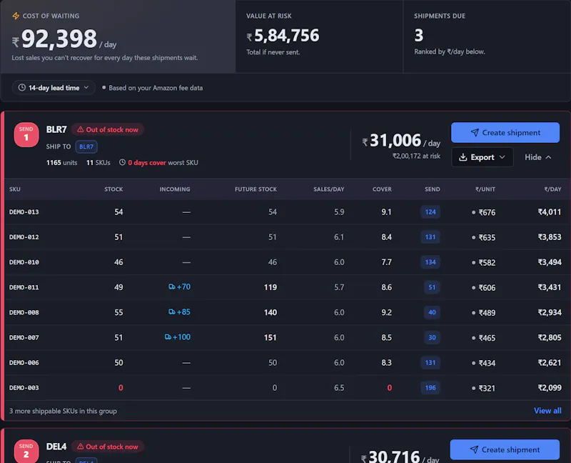Select the STOCK column header
This screenshot has width=571, height=463.
[113, 189]
